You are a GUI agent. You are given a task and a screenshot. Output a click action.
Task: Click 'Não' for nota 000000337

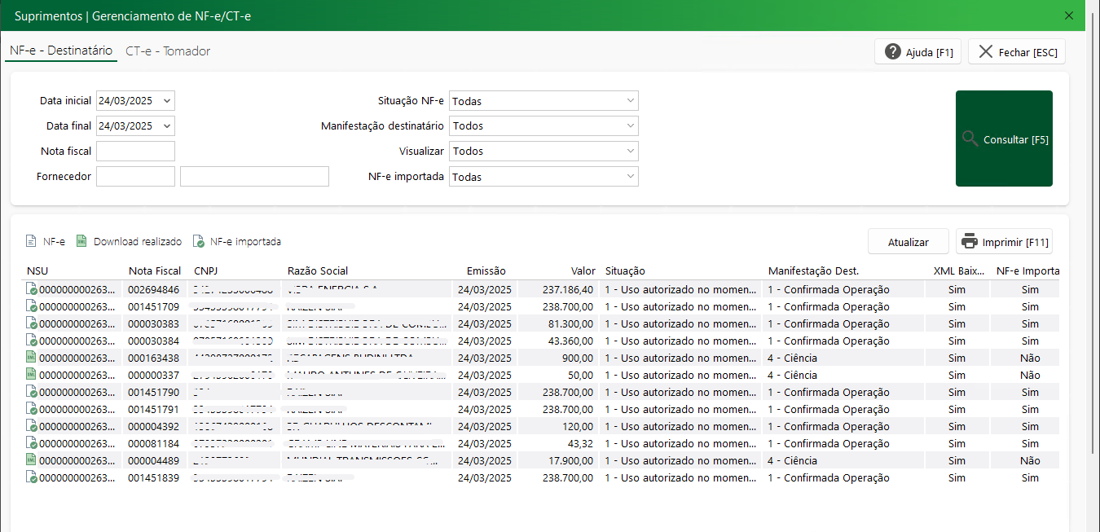1030,375
